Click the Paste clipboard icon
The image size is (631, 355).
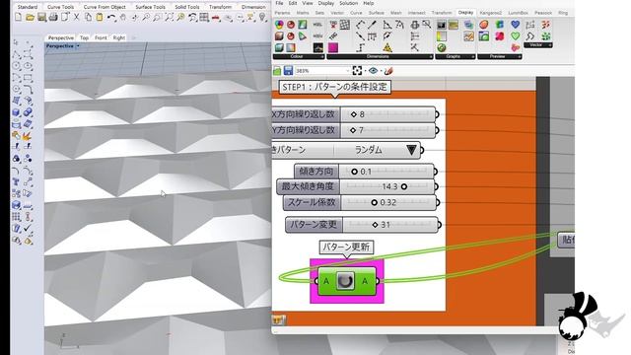click(99, 17)
